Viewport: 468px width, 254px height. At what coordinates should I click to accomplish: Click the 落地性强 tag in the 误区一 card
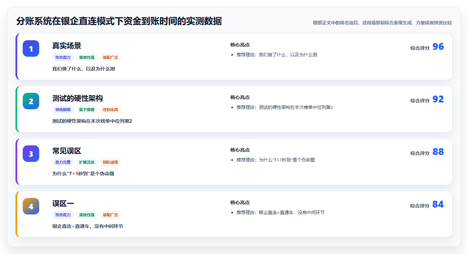click(87, 215)
